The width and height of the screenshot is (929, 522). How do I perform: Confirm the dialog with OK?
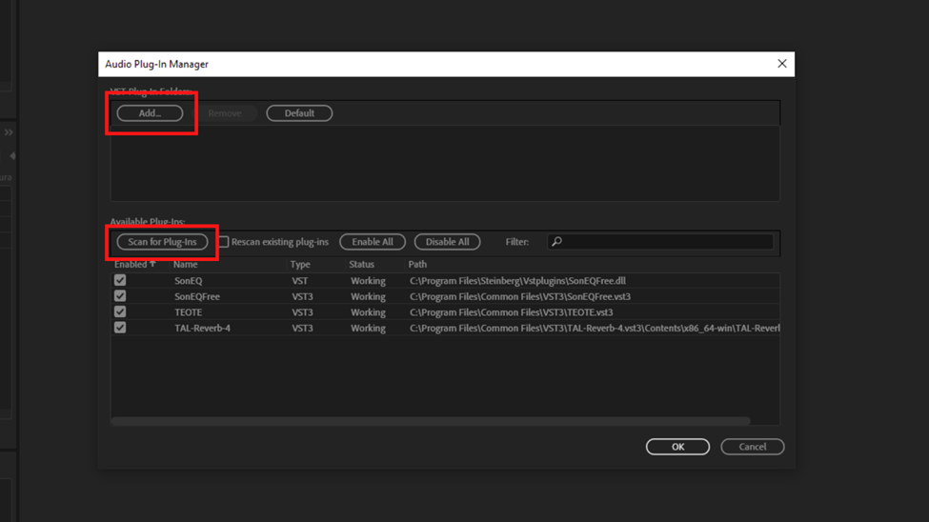[x=677, y=447]
